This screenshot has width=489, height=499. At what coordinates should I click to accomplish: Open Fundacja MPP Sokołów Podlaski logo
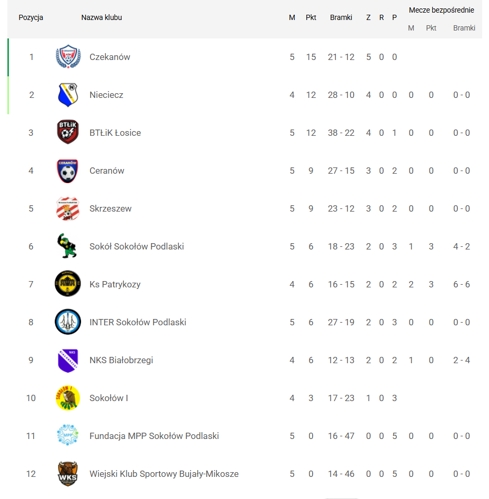click(68, 436)
